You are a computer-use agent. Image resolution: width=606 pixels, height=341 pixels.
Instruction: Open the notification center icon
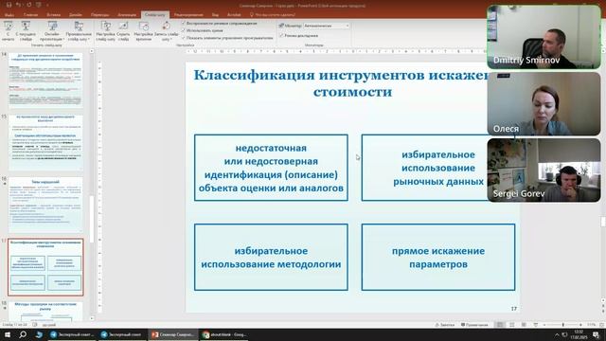coord(597,334)
